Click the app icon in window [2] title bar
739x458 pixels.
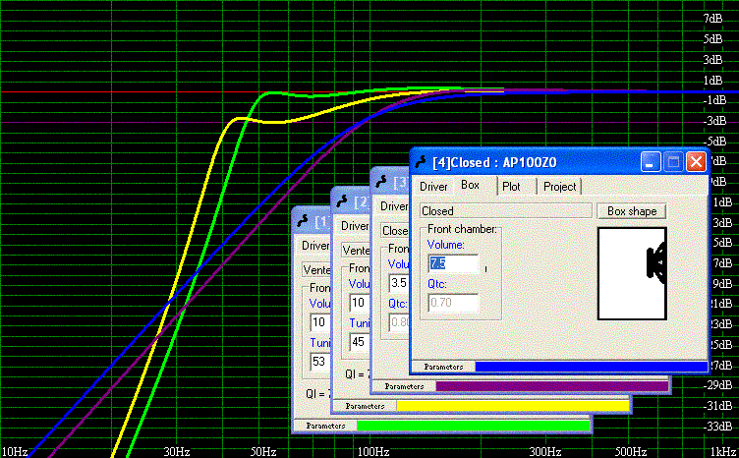(343, 201)
